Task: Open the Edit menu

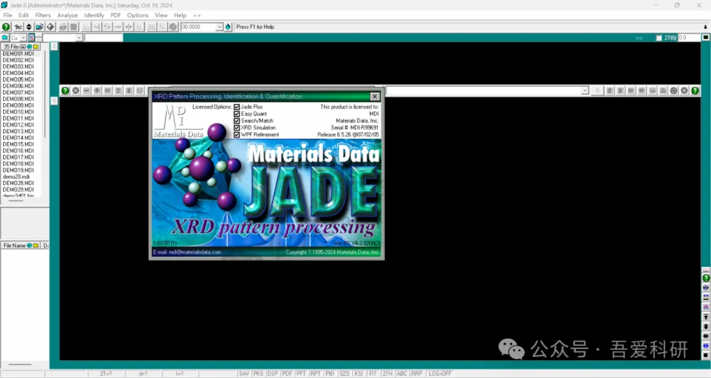Action: [x=24, y=15]
